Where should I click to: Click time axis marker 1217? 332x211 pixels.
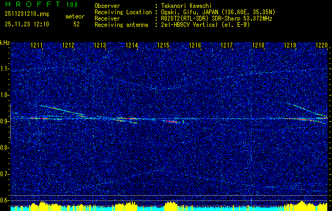coord(227,45)
